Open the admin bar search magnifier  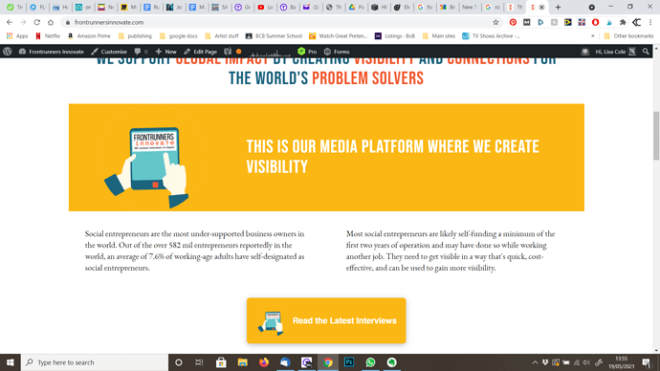tap(646, 52)
